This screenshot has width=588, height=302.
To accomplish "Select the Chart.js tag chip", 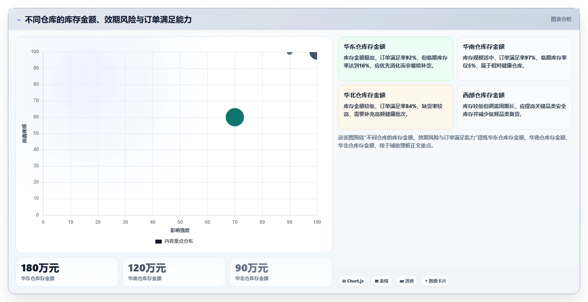I will (x=353, y=281).
